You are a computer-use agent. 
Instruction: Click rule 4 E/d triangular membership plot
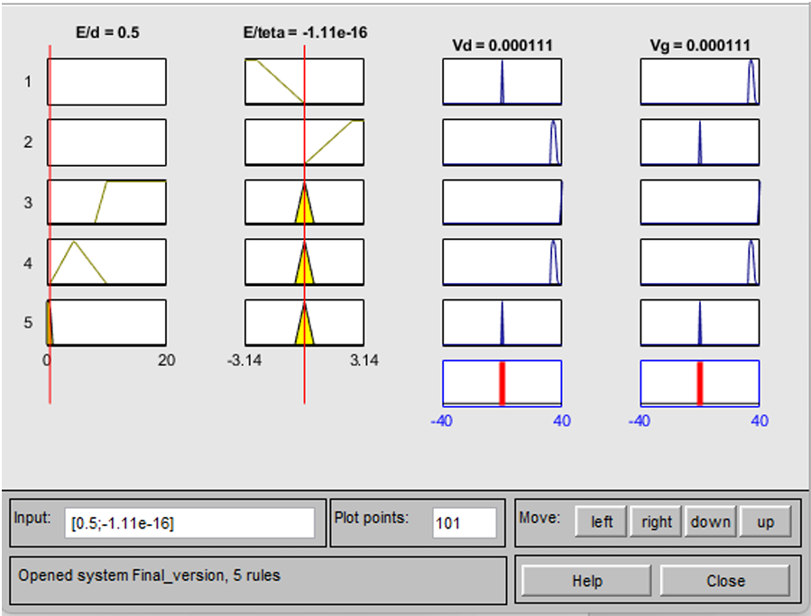tap(106, 262)
